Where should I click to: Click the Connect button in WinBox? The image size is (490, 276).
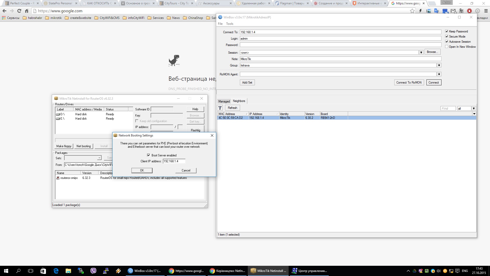click(434, 82)
